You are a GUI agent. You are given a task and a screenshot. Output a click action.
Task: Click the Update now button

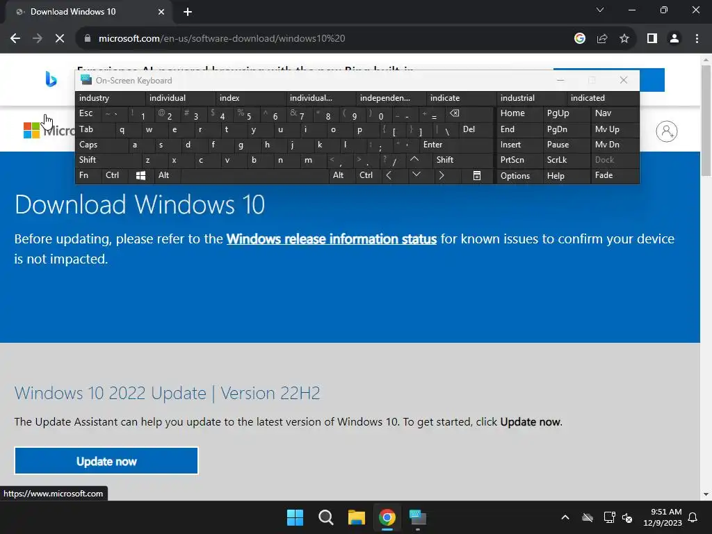106,461
